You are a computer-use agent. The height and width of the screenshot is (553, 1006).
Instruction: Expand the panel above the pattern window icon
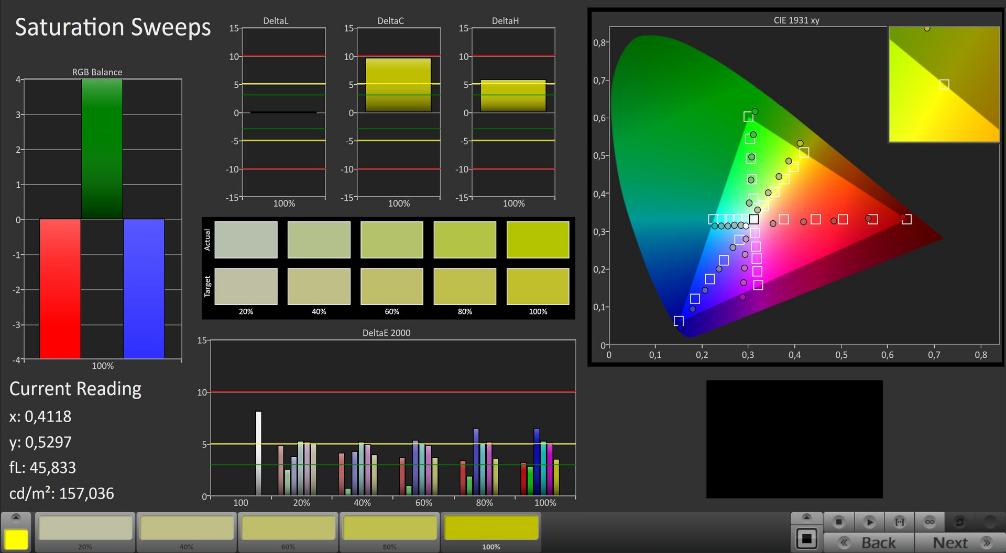[x=807, y=517]
